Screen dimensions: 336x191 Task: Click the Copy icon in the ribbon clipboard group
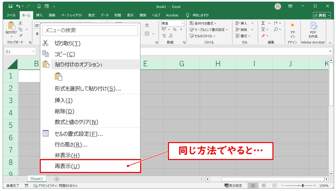(21, 29)
